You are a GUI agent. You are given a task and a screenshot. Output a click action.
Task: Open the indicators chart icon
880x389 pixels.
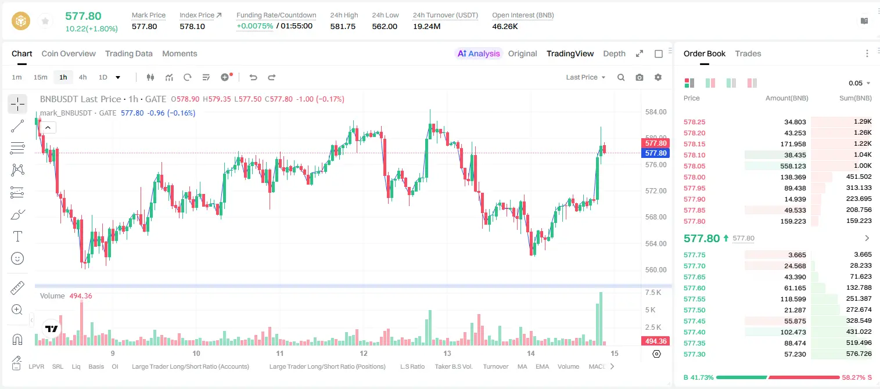[x=169, y=77]
